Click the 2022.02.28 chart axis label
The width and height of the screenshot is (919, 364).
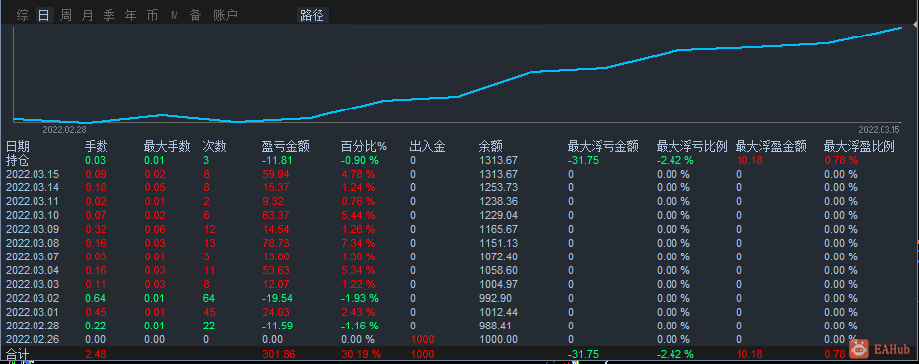(64, 129)
